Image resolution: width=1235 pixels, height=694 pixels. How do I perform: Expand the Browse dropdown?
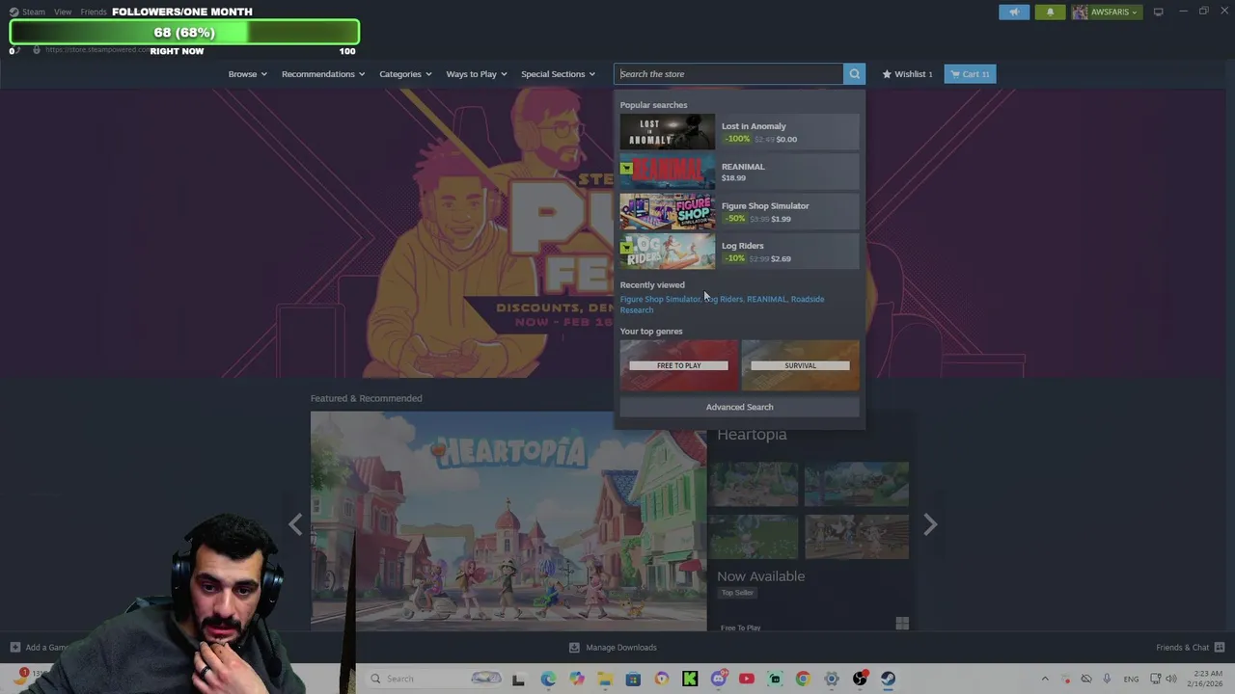pos(248,74)
